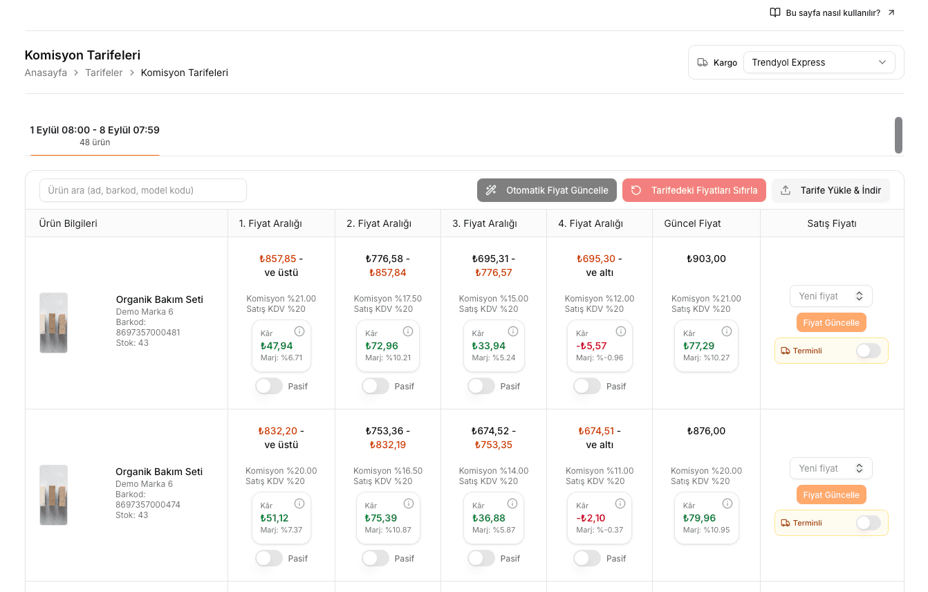This screenshot has width=928, height=592.
Task: Open Tarifeler breadcrumb link
Action: 104,73
